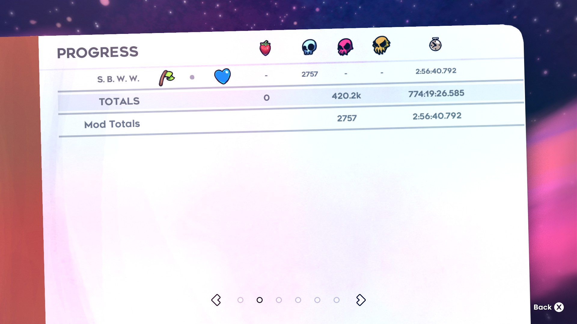Click the golden C-side skull icon
Image resolution: width=577 pixels, height=324 pixels.
pos(381,45)
